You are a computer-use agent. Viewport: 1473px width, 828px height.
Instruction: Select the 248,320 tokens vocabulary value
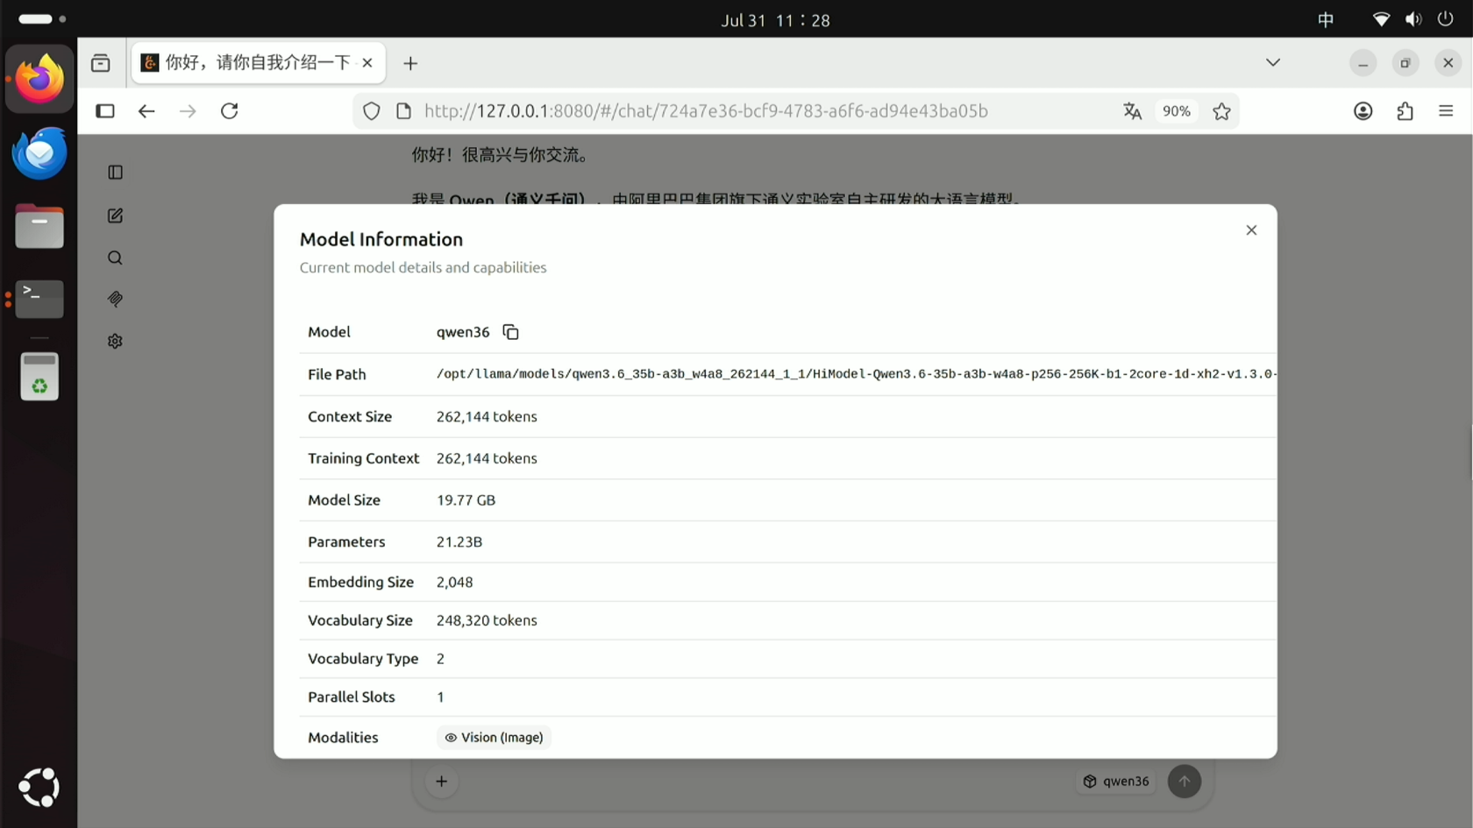click(487, 620)
